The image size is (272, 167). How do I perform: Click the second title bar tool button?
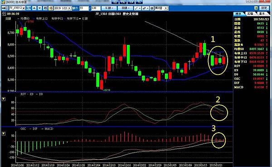[123, 2]
